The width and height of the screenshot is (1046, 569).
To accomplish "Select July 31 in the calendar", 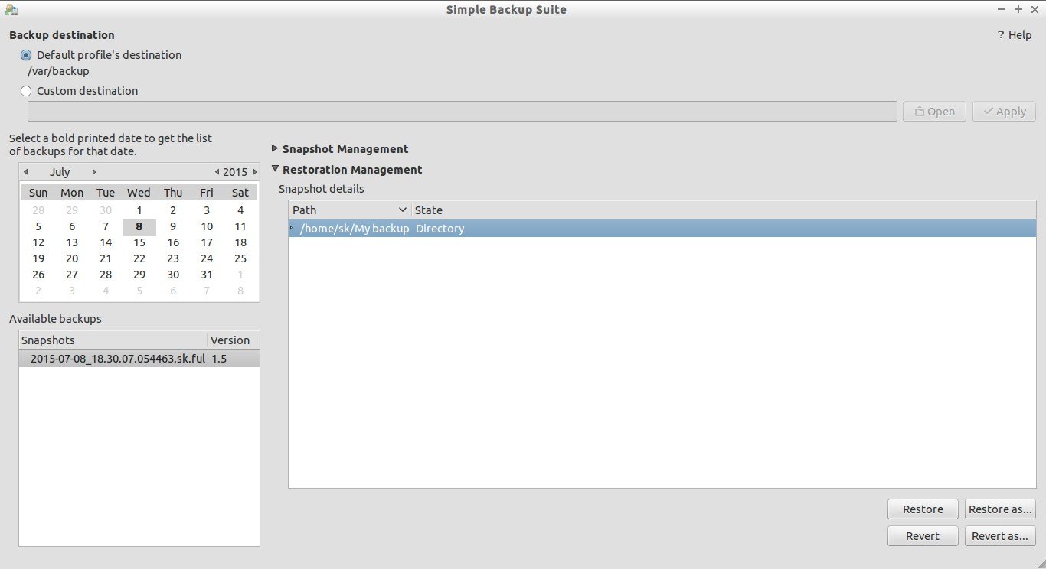I will pos(207,275).
